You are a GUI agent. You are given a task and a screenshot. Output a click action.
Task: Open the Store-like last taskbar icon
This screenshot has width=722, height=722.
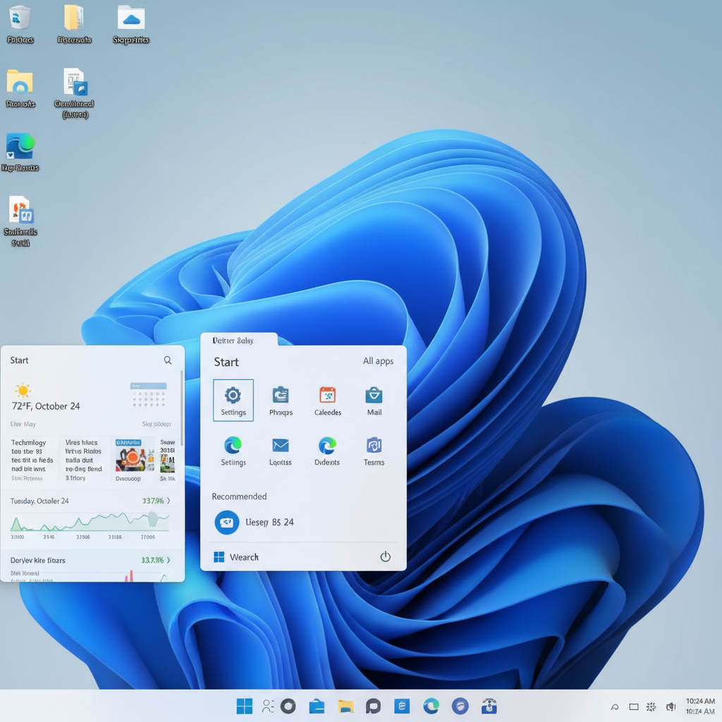(489, 706)
